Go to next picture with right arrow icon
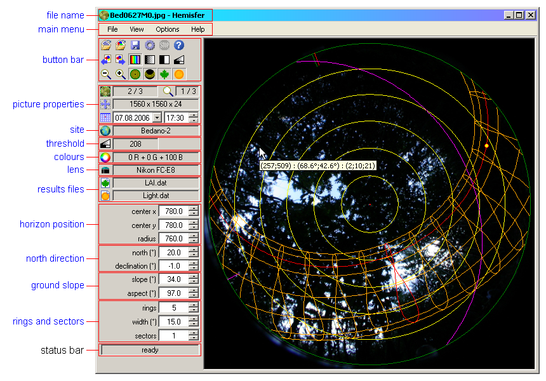 point(121,60)
